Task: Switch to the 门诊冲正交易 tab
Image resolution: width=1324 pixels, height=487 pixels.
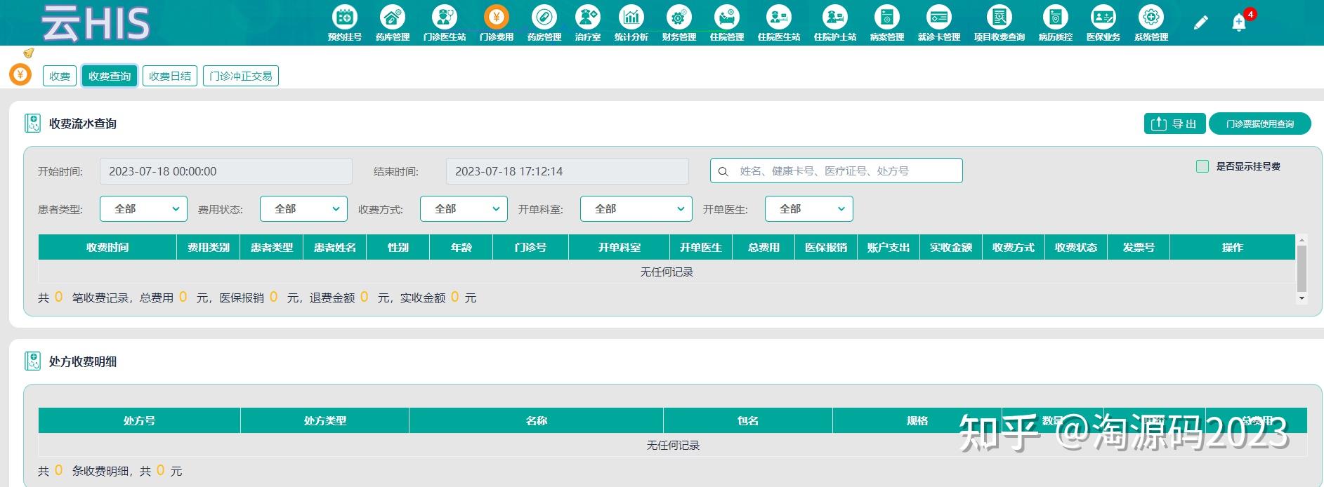Action: coord(241,76)
